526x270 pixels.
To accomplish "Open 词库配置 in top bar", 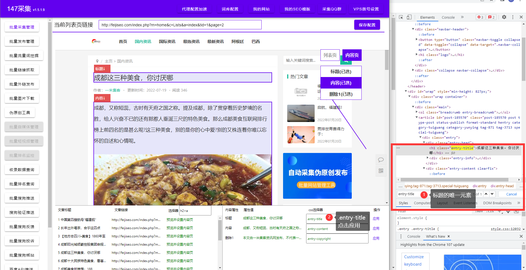I will point(230,9).
